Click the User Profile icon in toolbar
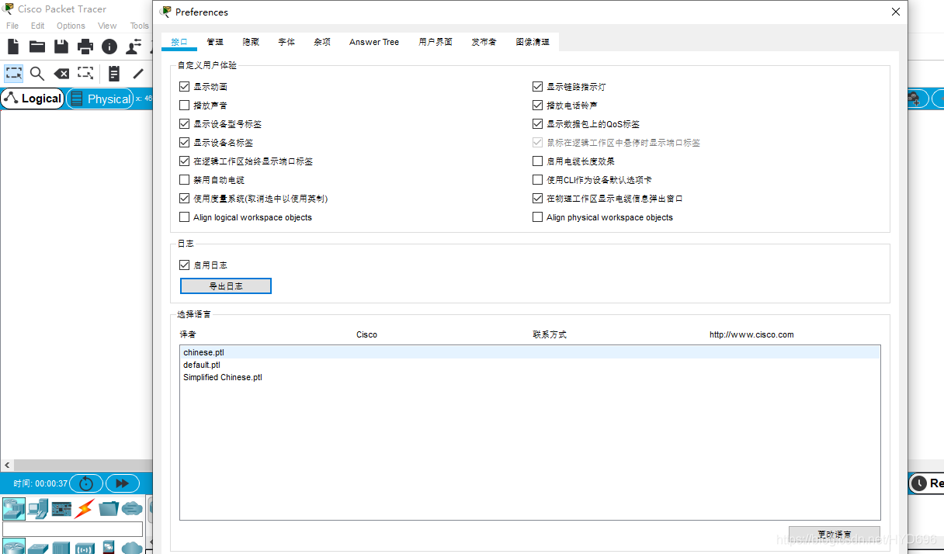Screen dimensions: 944x554 pyautogui.click(x=134, y=47)
